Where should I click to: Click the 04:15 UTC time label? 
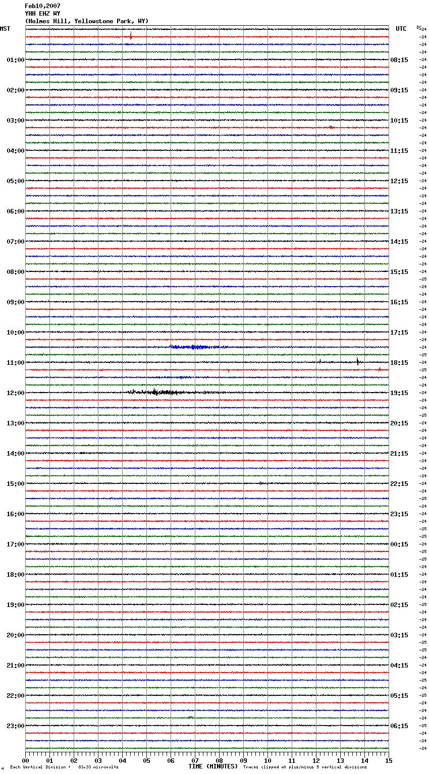click(399, 666)
